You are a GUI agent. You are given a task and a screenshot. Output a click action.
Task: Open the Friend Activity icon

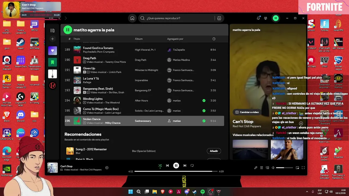click(266, 18)
